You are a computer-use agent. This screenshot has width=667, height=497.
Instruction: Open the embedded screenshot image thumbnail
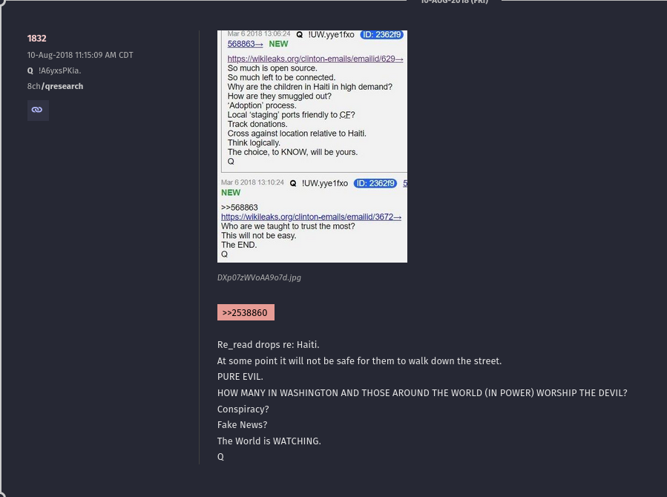(312, 146)
